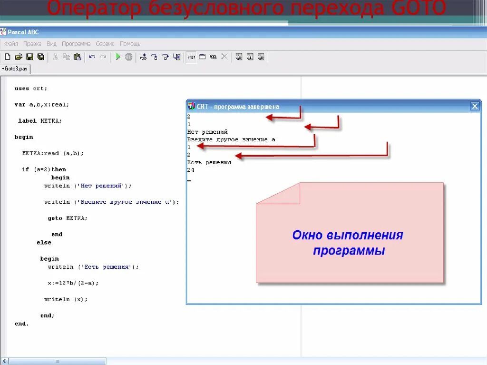
Task: Save the current file using the diskette icon
Action: coord(29,57)
